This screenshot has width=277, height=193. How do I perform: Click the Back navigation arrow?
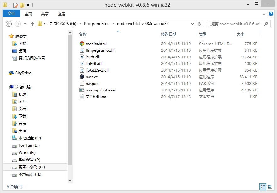[x=9, y=24]
